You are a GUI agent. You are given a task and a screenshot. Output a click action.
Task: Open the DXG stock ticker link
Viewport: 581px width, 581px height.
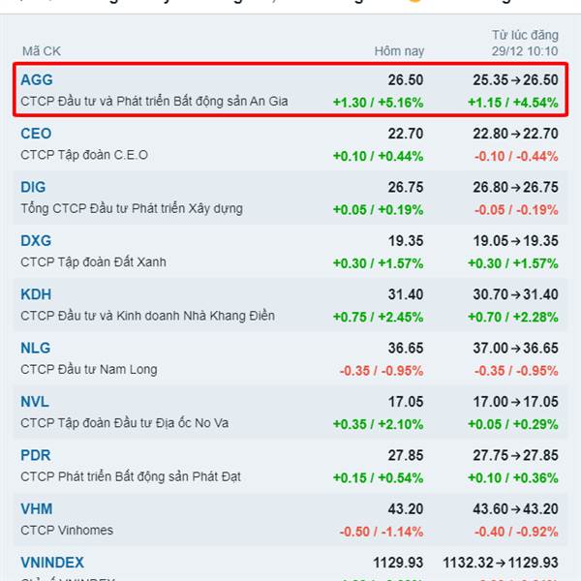pos(36,241)
